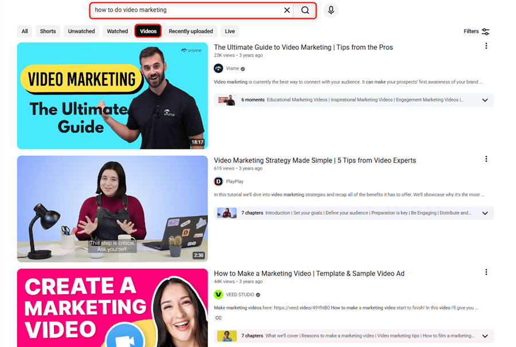Click '44K views • 3 years ago' text

point(239,282)
